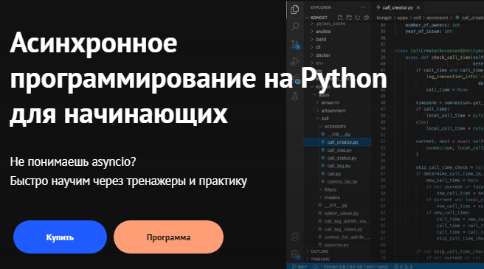Click code line class CallCreatorAccessor

click(439, 51)
